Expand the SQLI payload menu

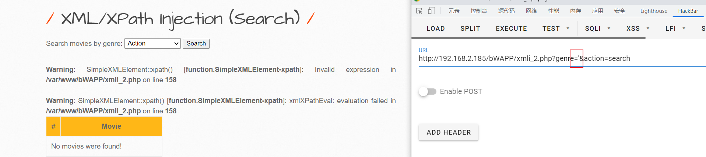click(597, 29)
